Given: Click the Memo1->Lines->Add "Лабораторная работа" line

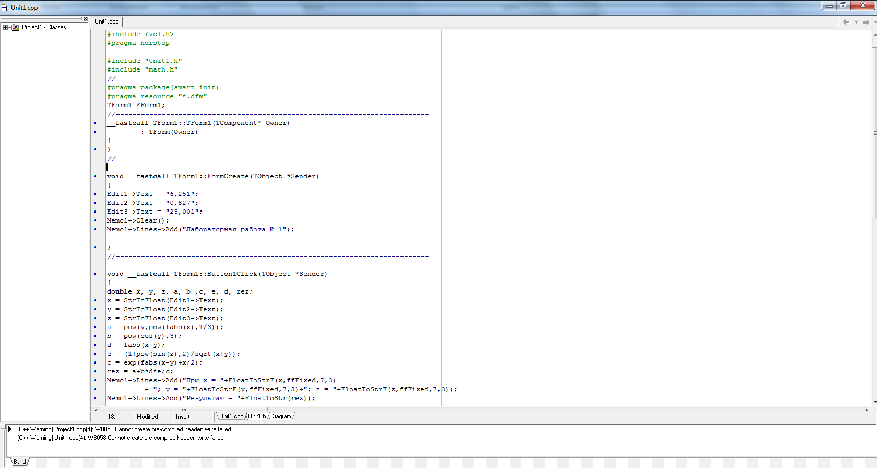Looking at the screenshot, I should (200, 229).
